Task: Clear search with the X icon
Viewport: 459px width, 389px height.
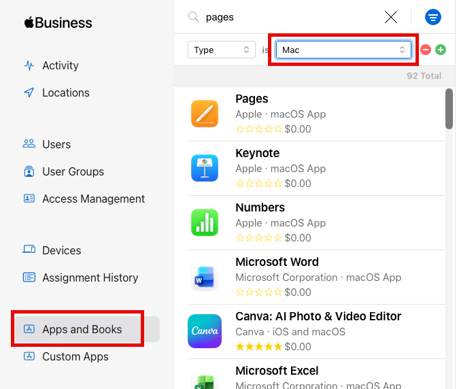Action: [391, 17]
